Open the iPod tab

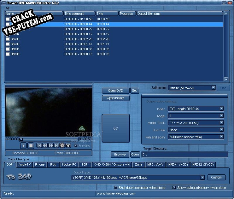53,164
